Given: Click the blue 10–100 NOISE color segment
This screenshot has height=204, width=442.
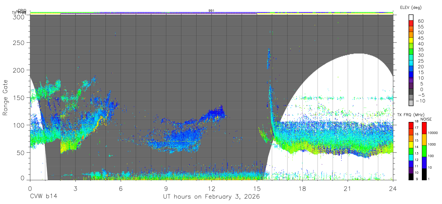Looking at the screenshot, I should pyautogui.click(x=423, y=163).
